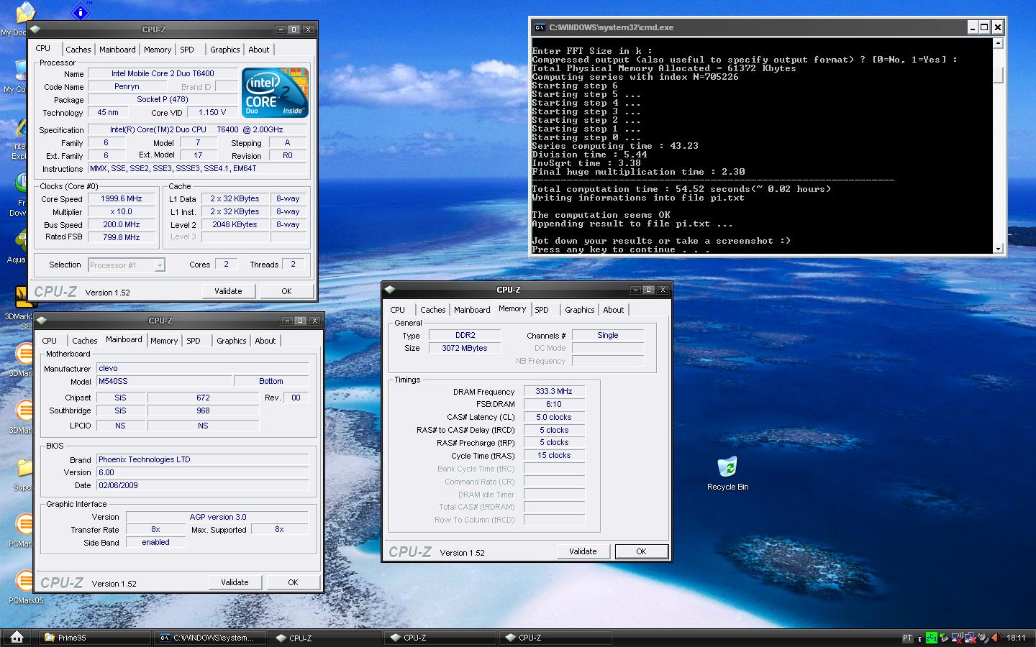This screenshot has height=647, width=1036.
Task: Click the CPU-Z Memory window title icon
Action: pos(391,290)
